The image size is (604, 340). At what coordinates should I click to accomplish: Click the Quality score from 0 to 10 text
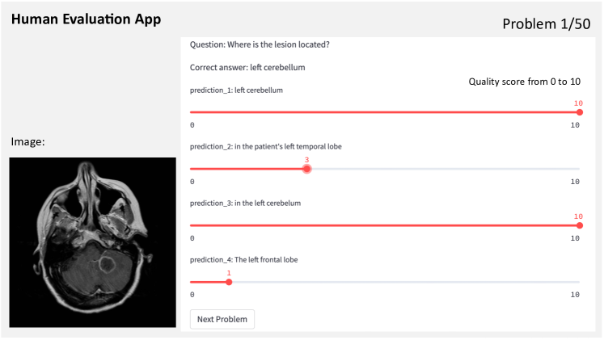(524, 82)
